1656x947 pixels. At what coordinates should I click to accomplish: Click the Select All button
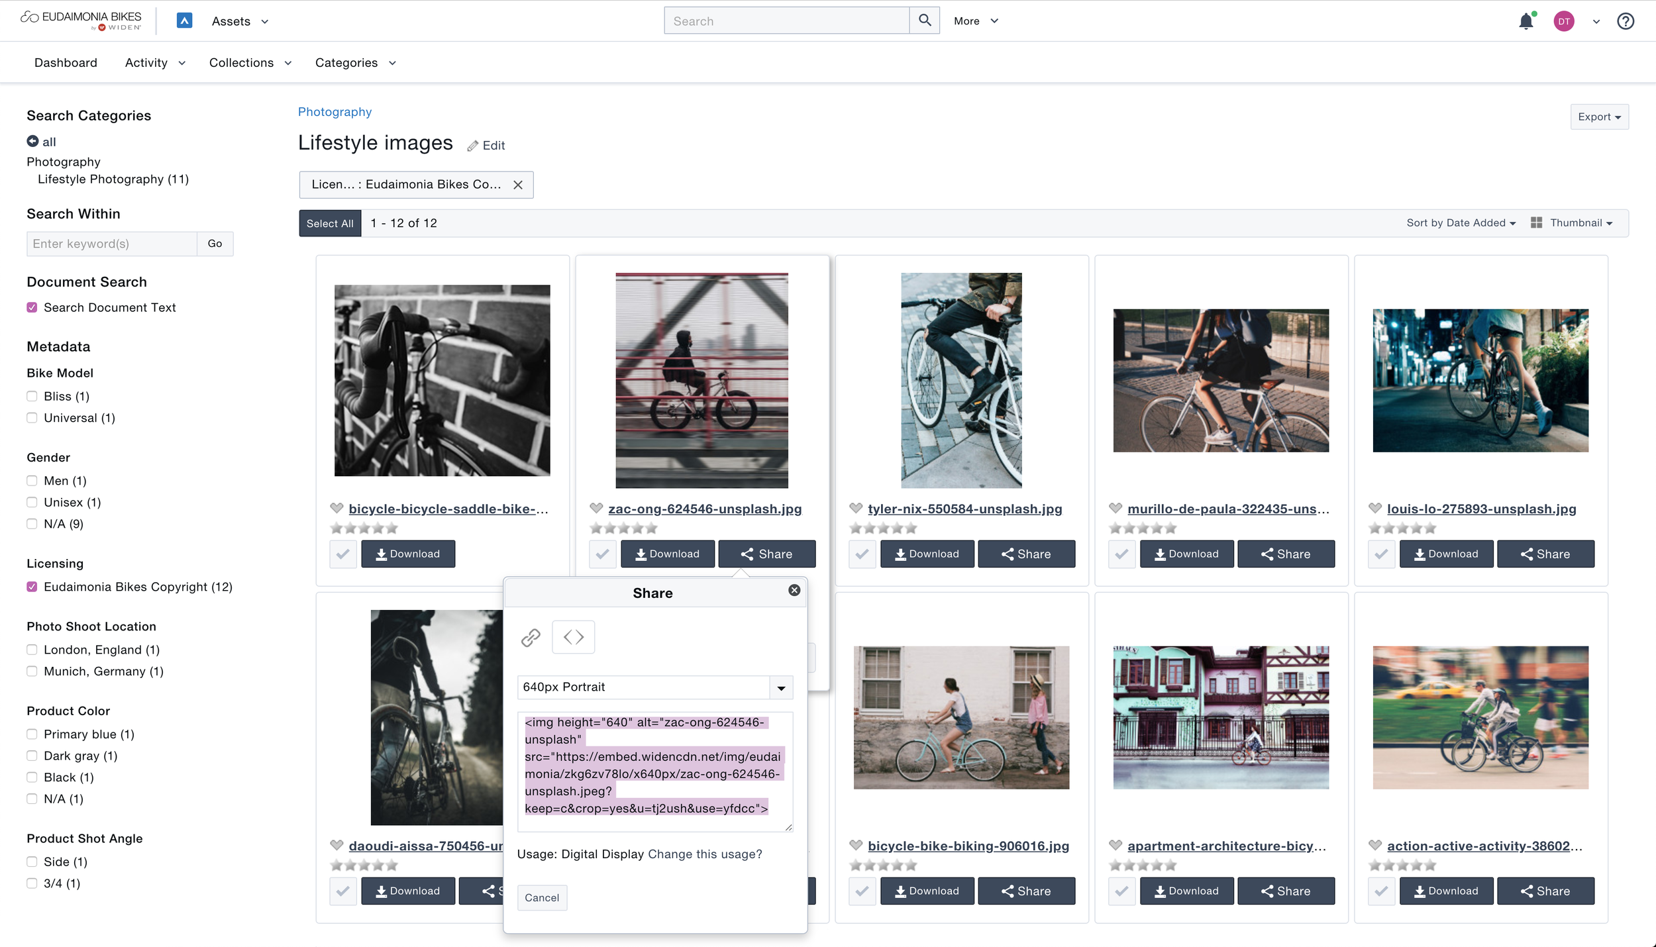click(x=330, y=223)
